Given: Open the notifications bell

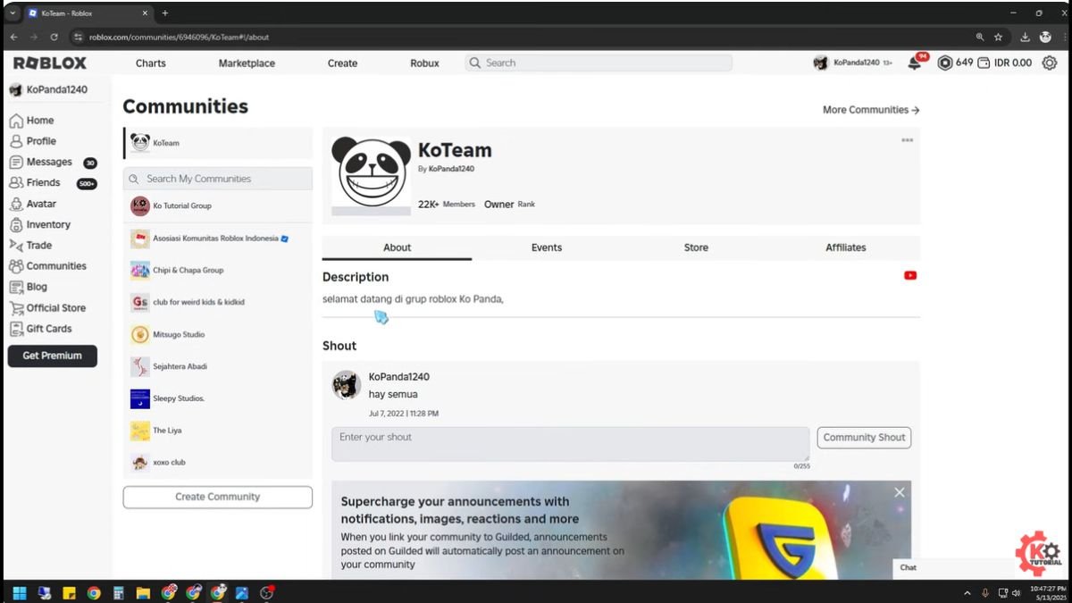Looking at the screenshot, I should (x=915, y=63).
